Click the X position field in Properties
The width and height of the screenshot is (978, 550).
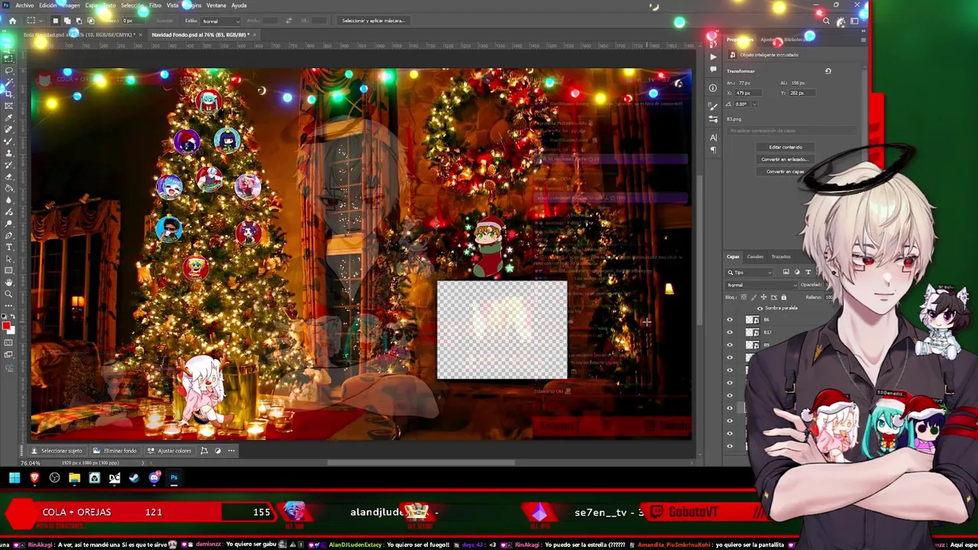pyautogui.click(x=748, y=93)
